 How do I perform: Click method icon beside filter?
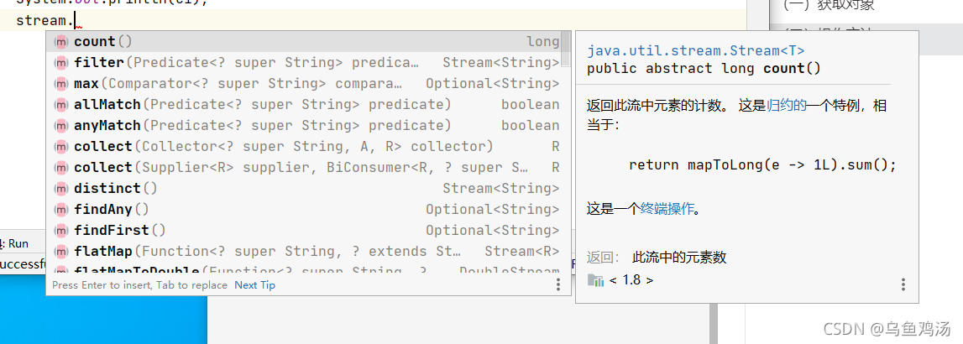click(61, 63)
